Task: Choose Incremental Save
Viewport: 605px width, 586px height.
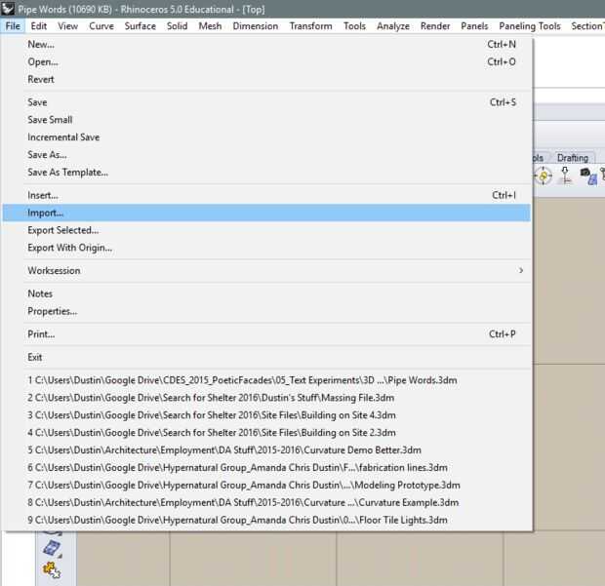Action: [x=266, y=137]
